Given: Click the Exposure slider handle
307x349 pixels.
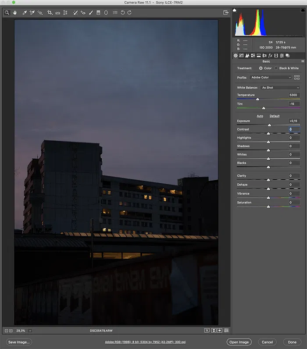Looking at the screenshot, I should pos(269,125).
